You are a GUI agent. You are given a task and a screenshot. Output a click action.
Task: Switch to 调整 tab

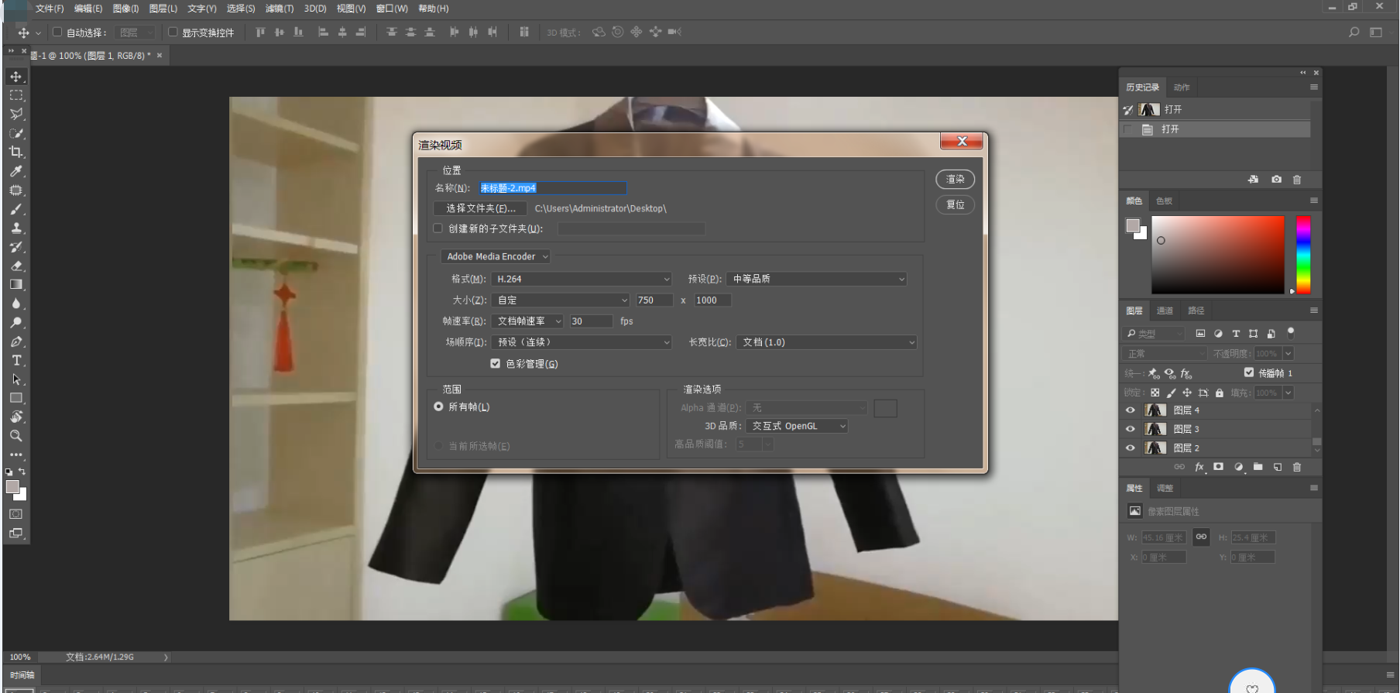tap(1165, 488)
